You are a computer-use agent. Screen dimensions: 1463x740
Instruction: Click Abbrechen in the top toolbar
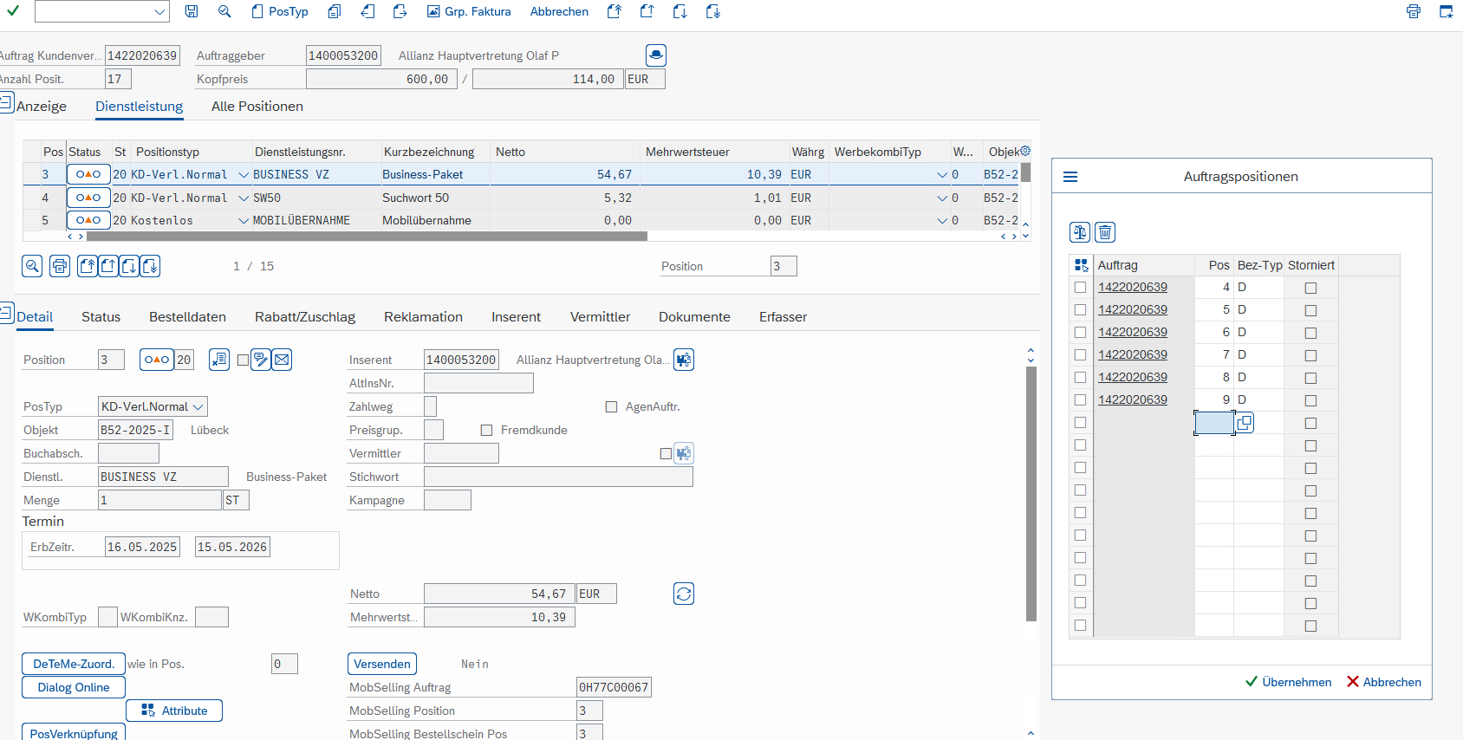(x=559, y=11)
